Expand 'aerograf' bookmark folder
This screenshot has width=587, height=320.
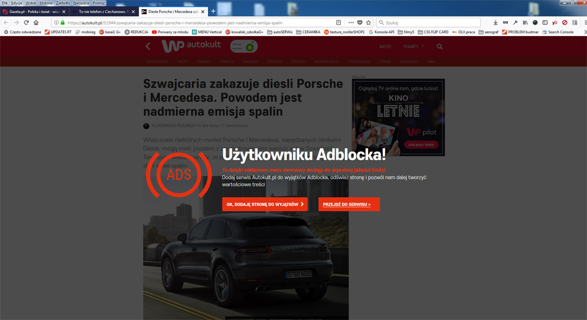(488, 32)
